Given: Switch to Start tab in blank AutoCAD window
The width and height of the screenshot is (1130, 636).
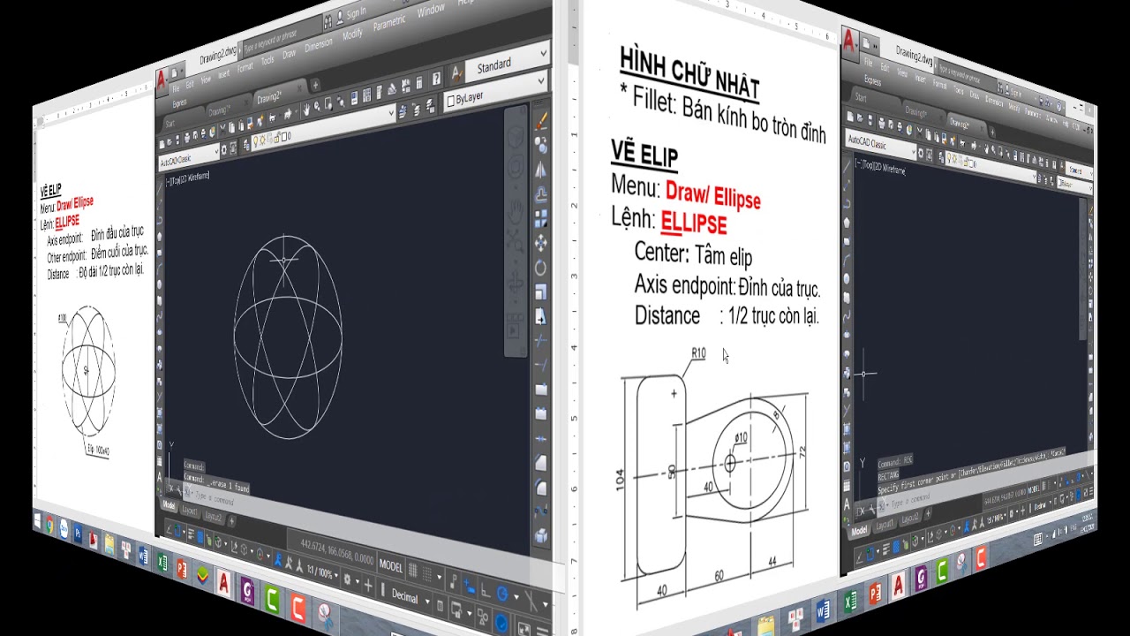Looking at the screenshot, I should [861, 97].
